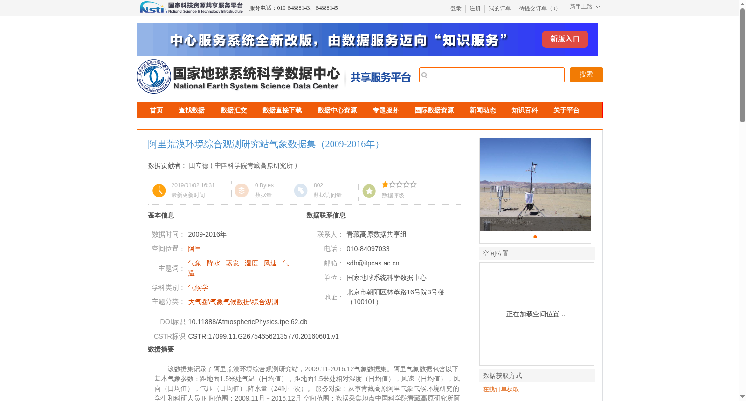The height and width of the screenshot is (401, 746).
Task: Click the contributor name 田立德
Action: pos(199,165)
